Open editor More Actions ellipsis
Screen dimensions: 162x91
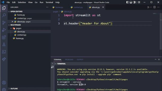[158, 7]
